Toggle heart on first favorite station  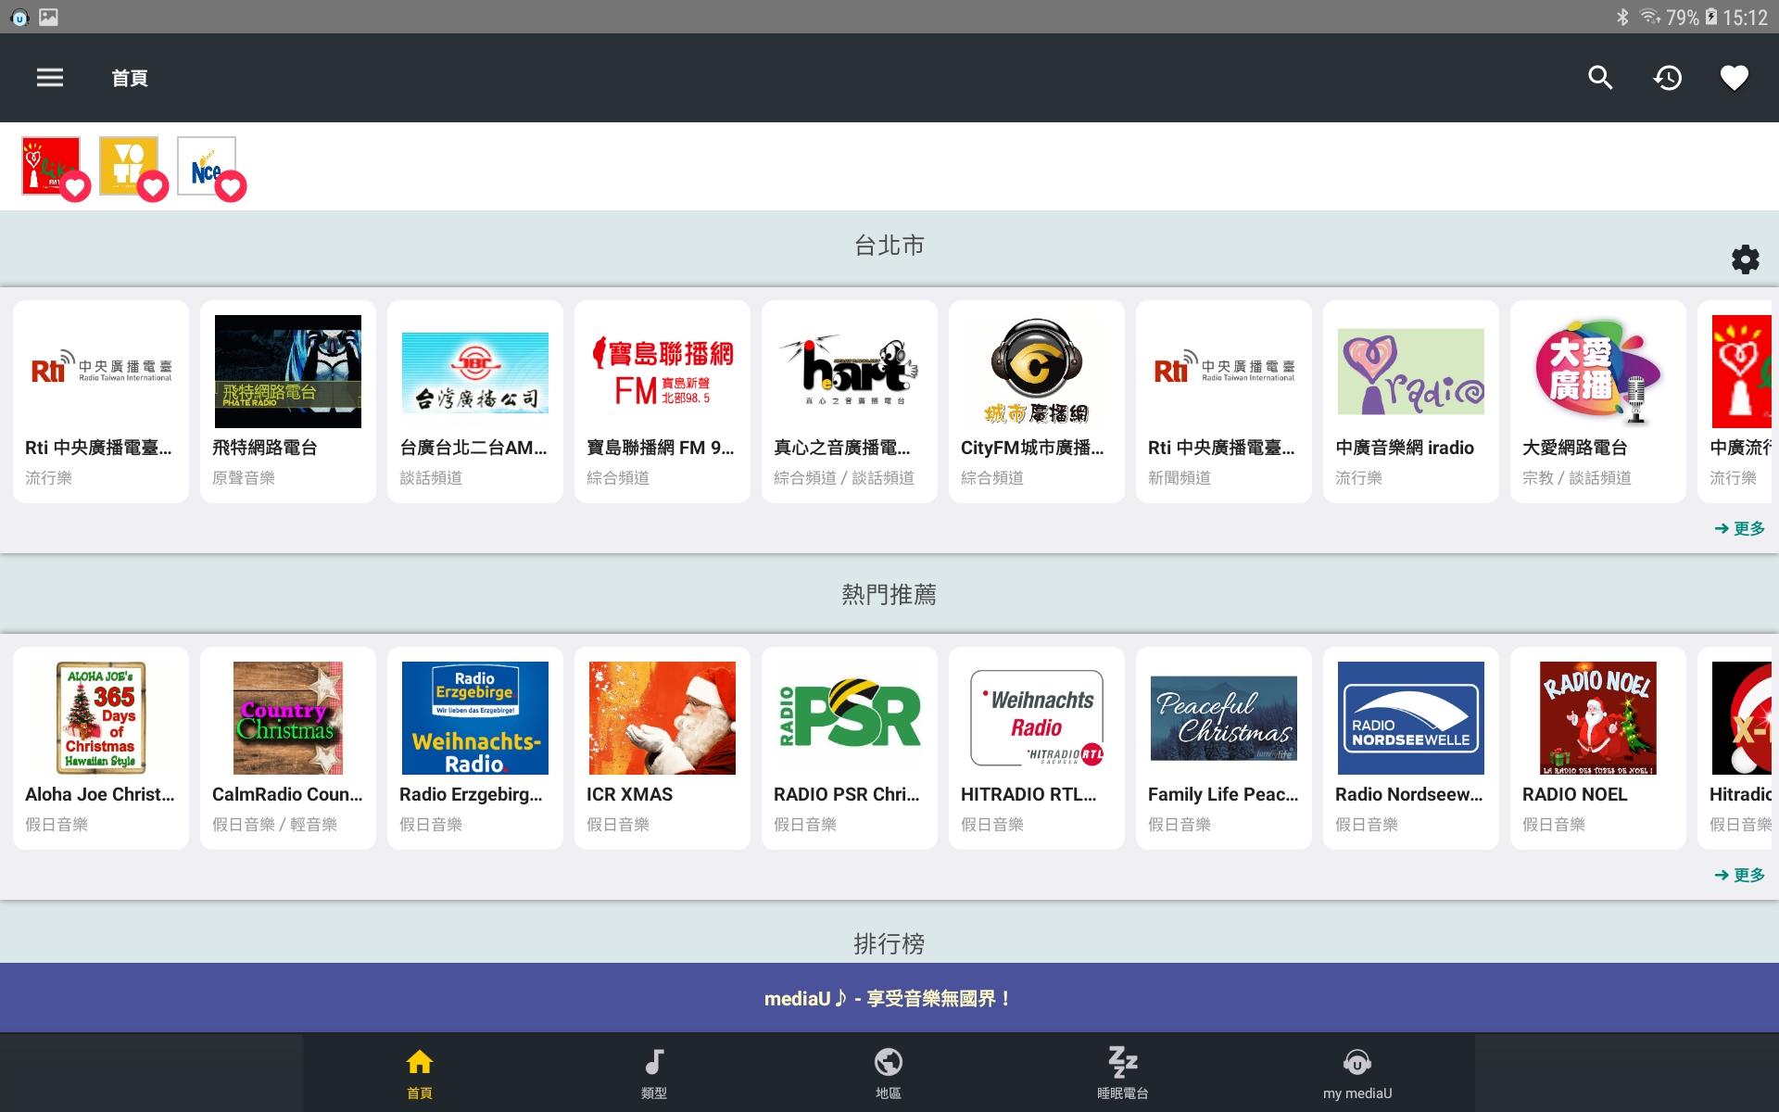(76, 187)
